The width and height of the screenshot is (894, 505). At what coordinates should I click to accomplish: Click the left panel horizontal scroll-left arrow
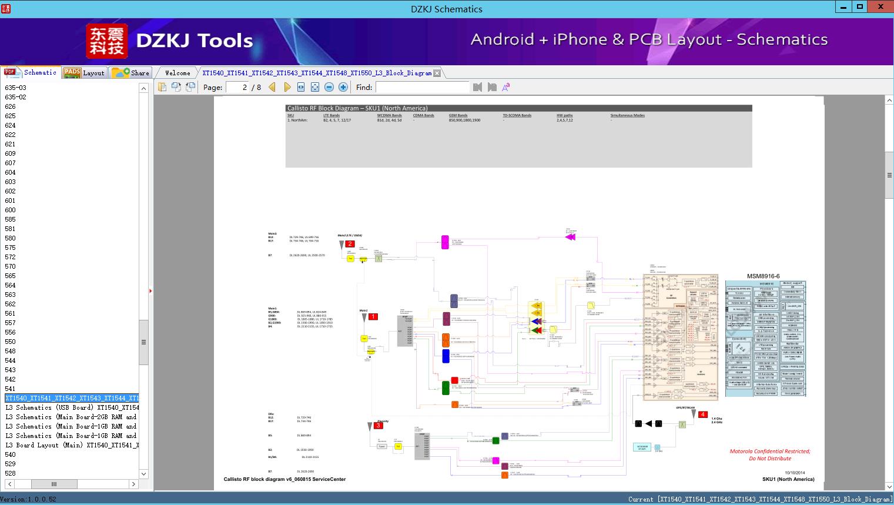tap(10, 484)
